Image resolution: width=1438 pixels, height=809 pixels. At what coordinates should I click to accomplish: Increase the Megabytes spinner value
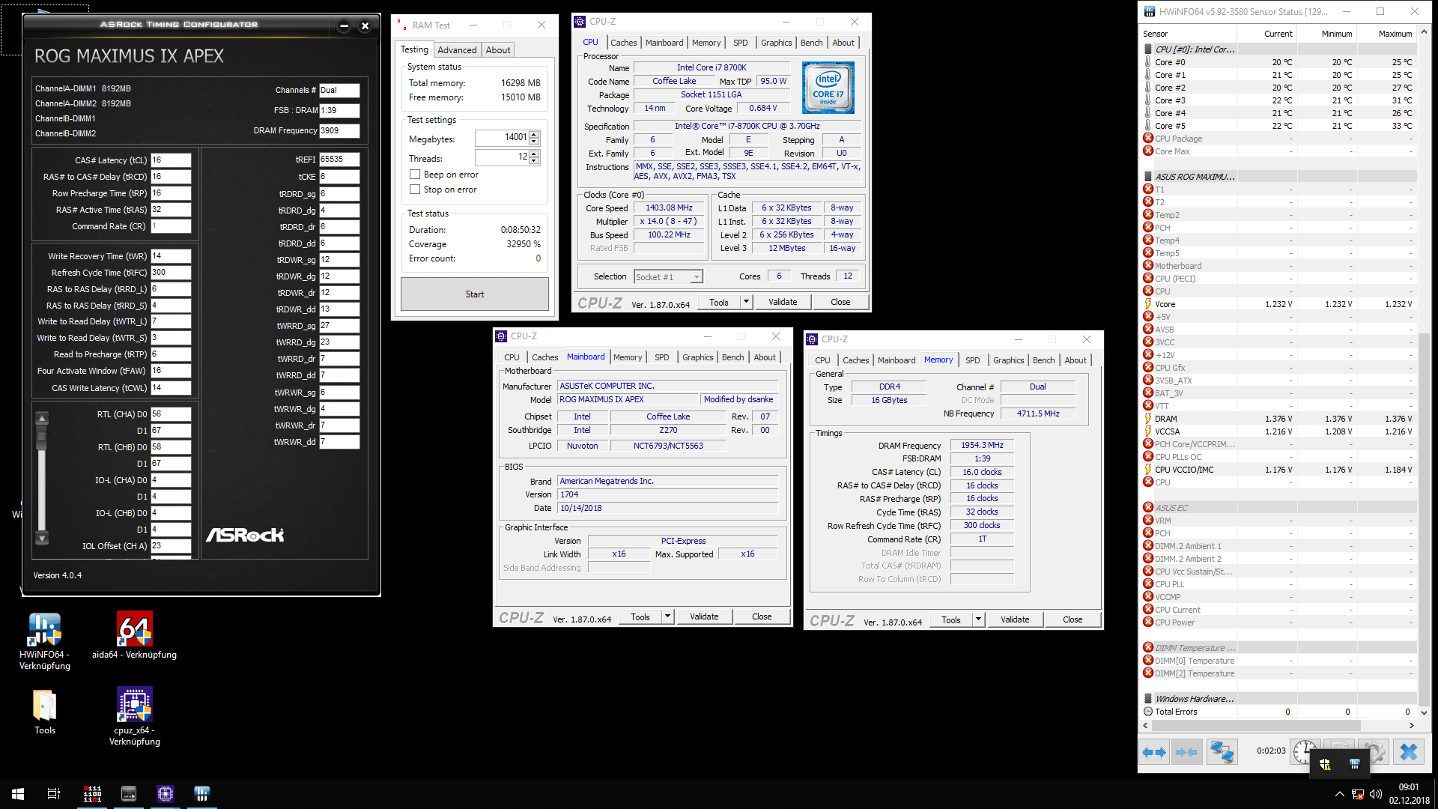pyautogui.click(x=534, y=134)
